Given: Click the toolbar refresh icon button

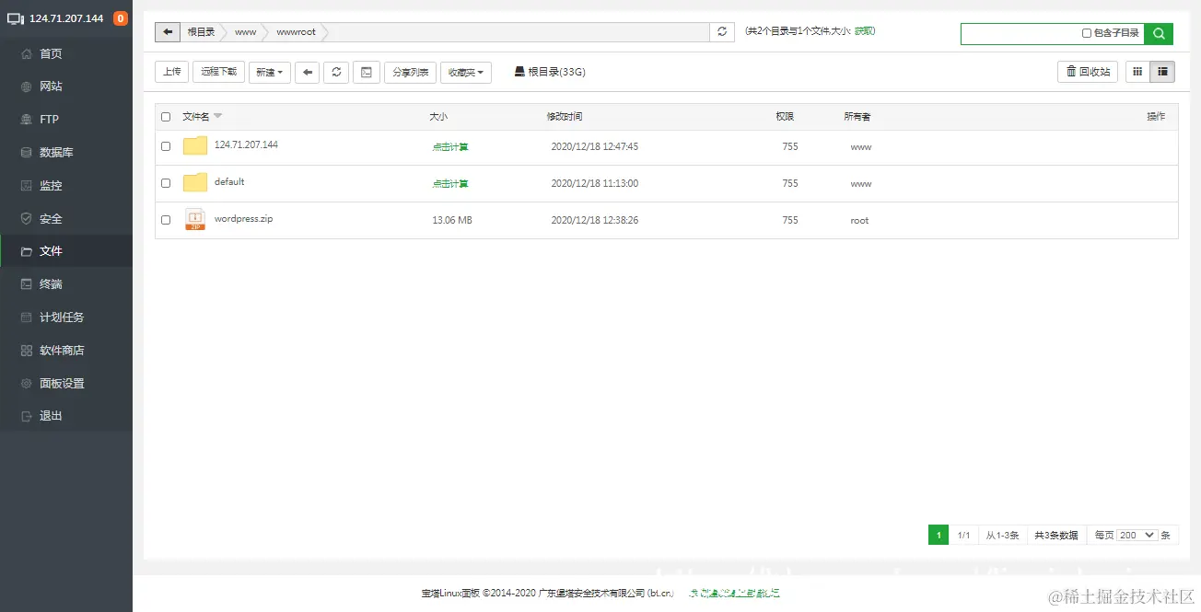Looking at the screenshot, I should click(x=336, y=72).
